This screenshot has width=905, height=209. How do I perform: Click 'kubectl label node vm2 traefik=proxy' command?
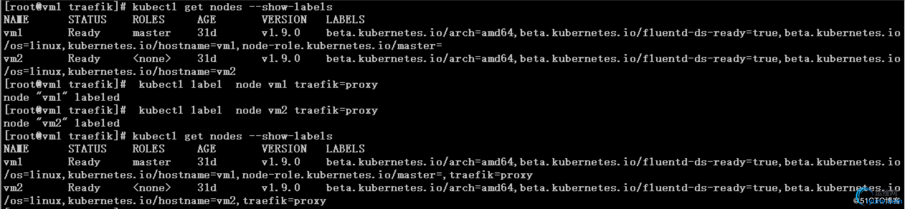(x=258, y=110)
